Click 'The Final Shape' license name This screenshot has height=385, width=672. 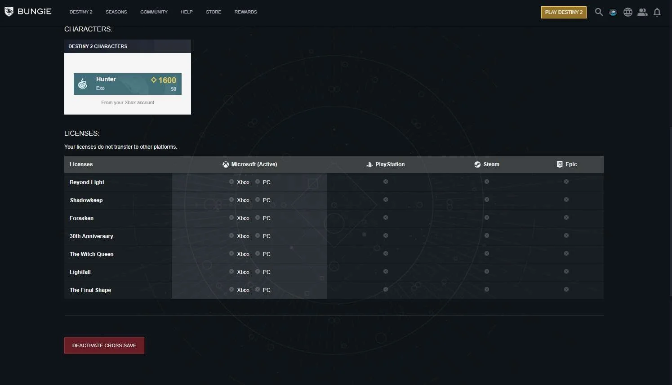[90, 290]
